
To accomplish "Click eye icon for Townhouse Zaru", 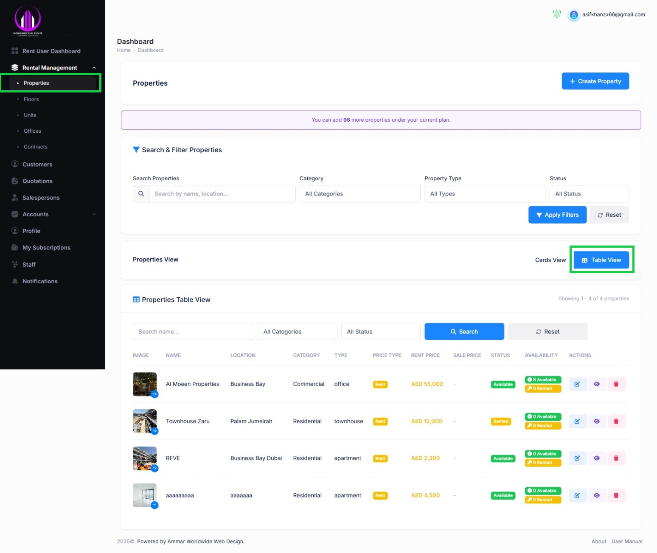I will [x=597, y=422].
